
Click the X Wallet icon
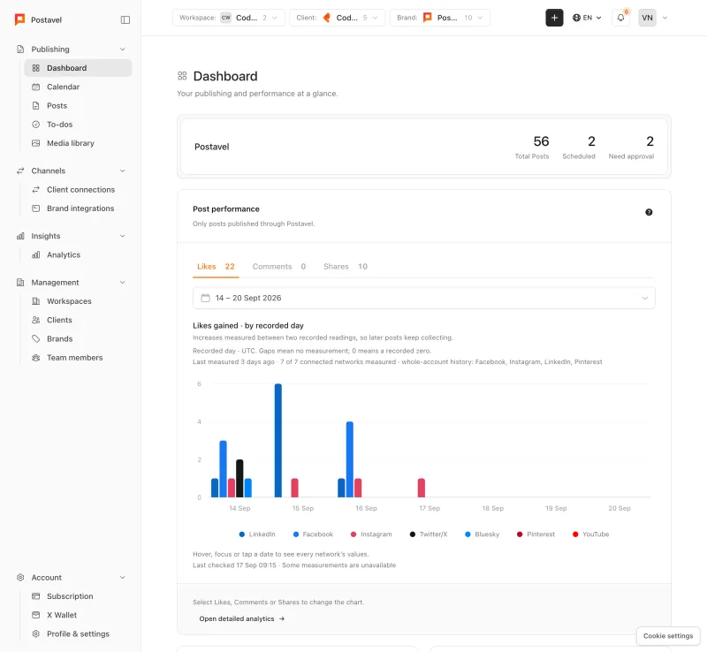[36, 615]
